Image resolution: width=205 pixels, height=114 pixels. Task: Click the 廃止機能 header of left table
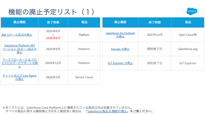[x=20, y=22]
